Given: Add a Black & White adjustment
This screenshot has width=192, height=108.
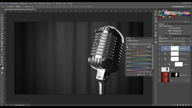Looking at the screenshot, I should point(174,31).
